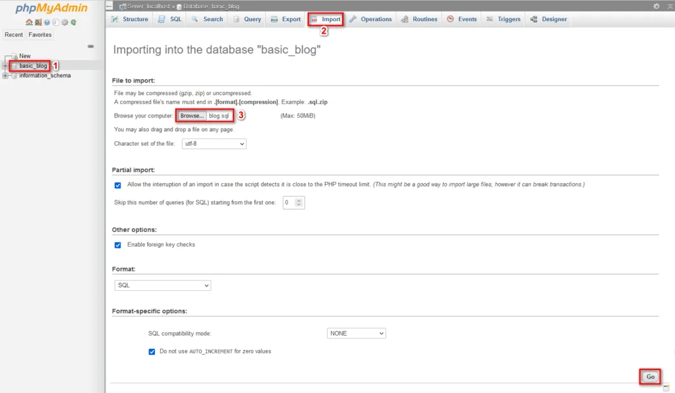The image size is (675, 393).
Task: Click the Go button to start import
Action: 650,377
